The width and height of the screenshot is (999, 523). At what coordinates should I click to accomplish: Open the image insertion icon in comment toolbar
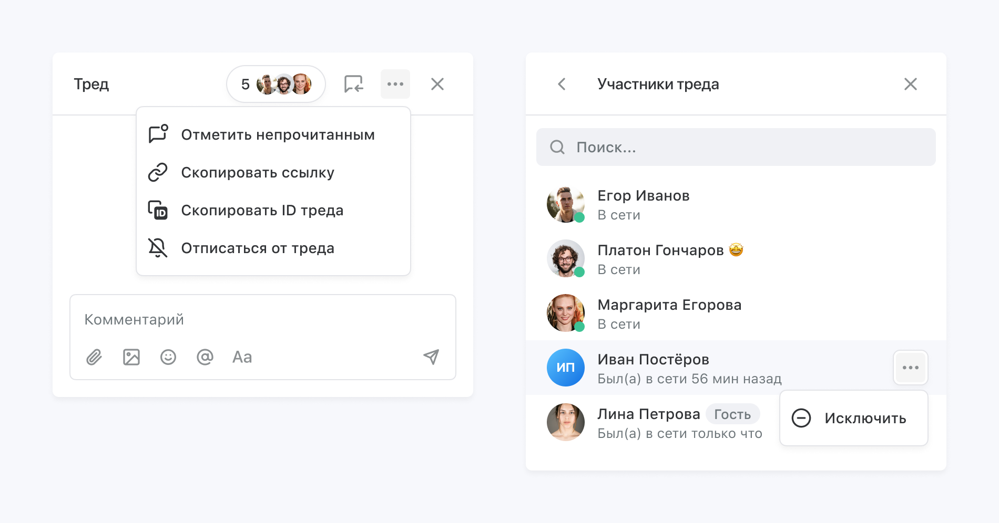[x=131, y=357]
